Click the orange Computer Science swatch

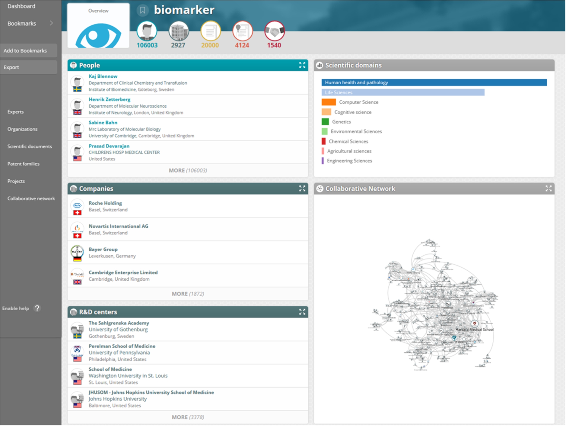point(329,102)
